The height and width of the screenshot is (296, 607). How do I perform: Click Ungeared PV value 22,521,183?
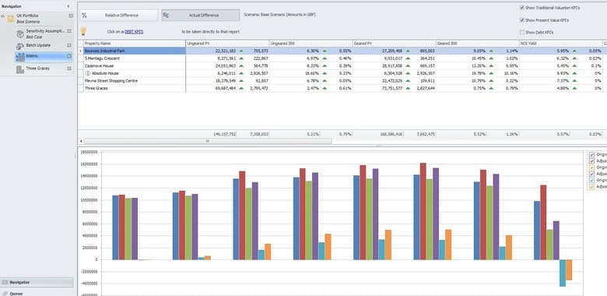point(225,51)
